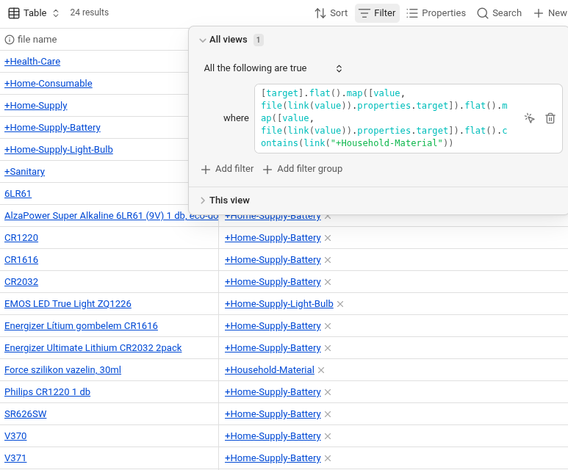Expand the This view section
This screenshot has height=470, width=568.
(x=203, y=200)
